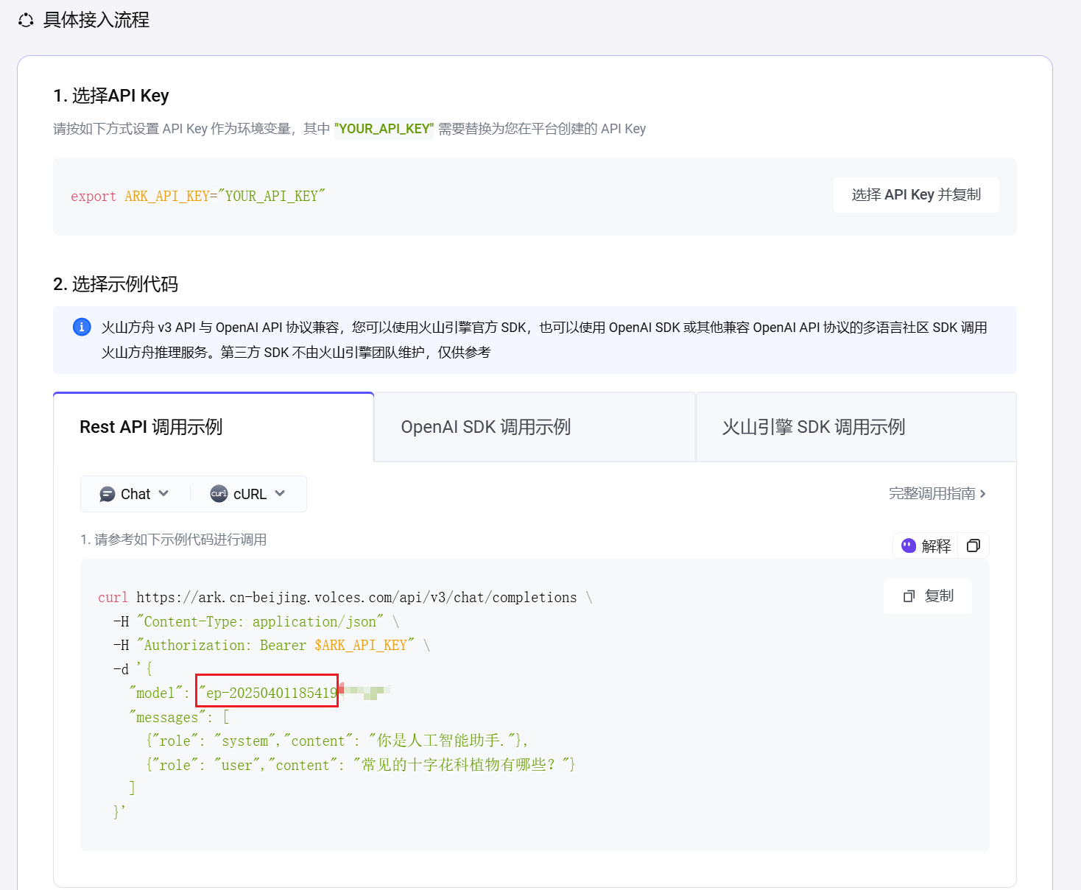Expand the cURL language dropdown chevron
The height and width of the screenshot is (890, 1081).
point(280,493)
